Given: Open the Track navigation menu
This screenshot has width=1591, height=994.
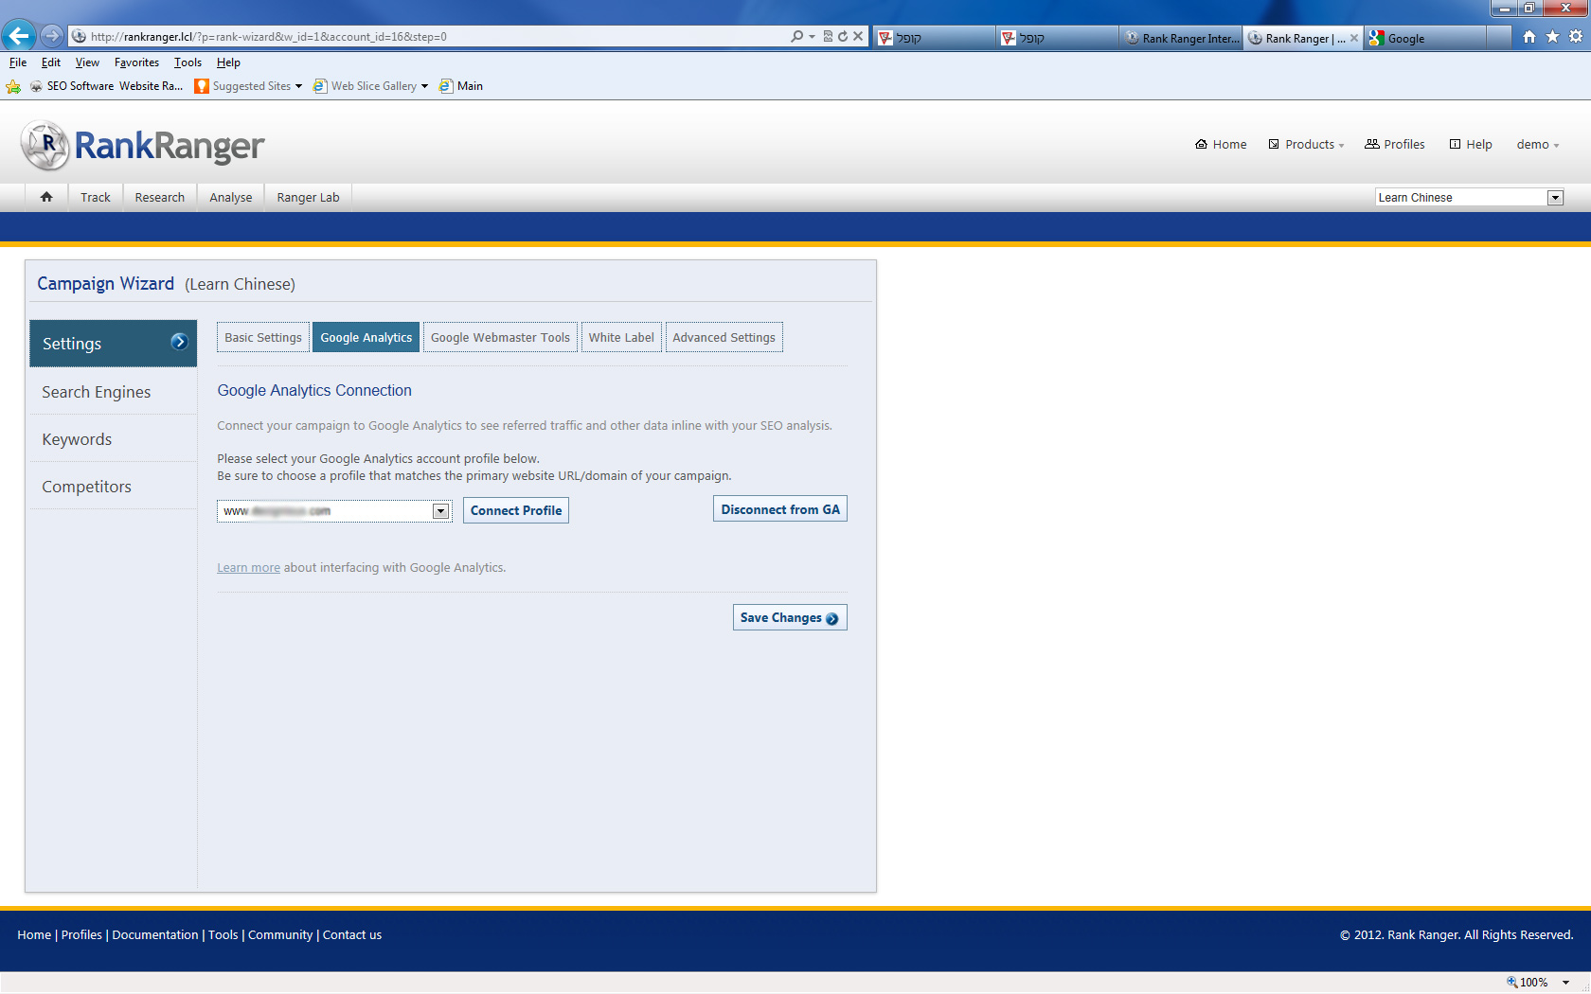Looking at the screenshot, I should pyautogui.click(x=96, y=198).
